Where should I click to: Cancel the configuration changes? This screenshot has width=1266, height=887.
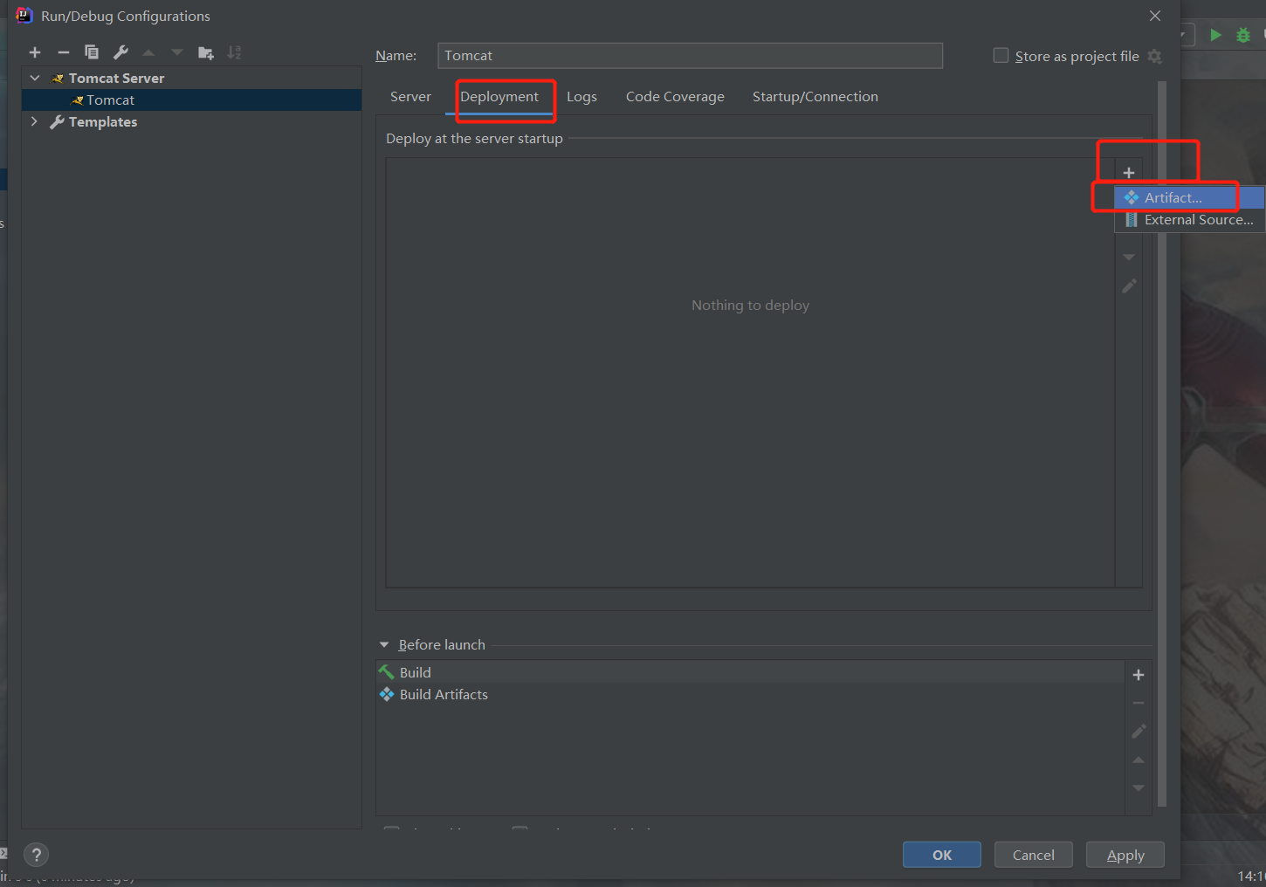pyautogui.click(x=1034, y=855)
